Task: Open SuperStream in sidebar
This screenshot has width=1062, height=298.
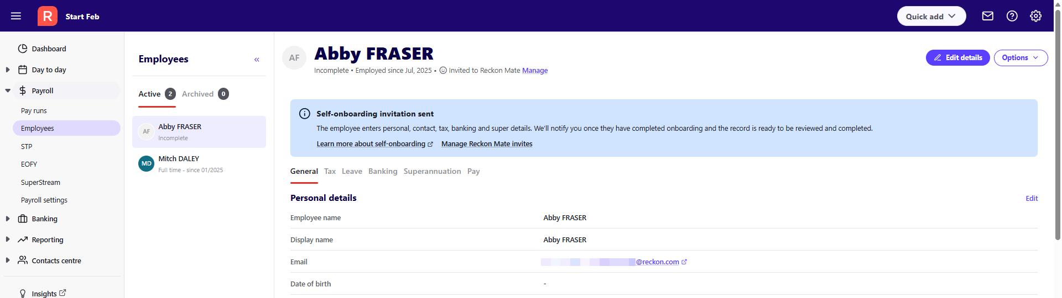Action: [x=40, y=182]
